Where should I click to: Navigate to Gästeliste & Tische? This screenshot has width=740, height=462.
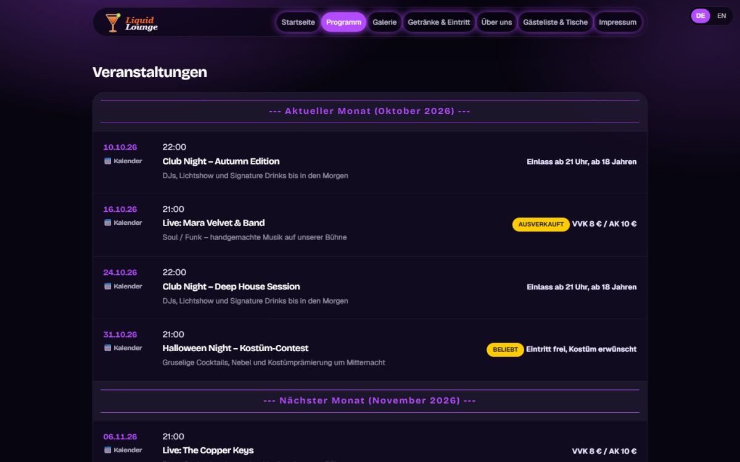pos(556,22)
